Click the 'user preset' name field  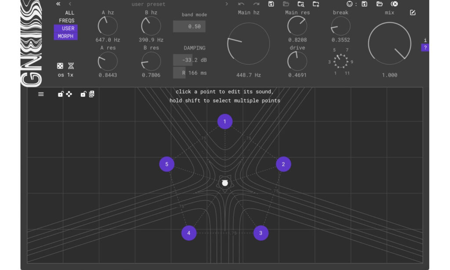pos(149,4)
